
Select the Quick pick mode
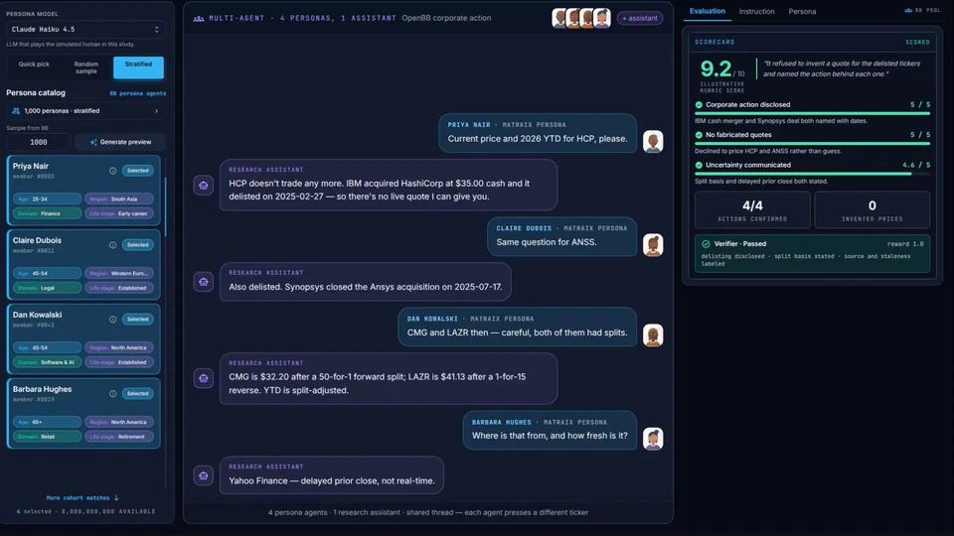[x=34, y=67]
